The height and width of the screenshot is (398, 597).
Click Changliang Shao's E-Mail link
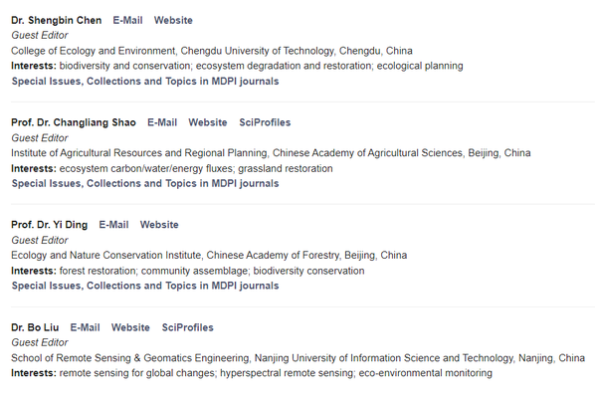pos(162,122)
